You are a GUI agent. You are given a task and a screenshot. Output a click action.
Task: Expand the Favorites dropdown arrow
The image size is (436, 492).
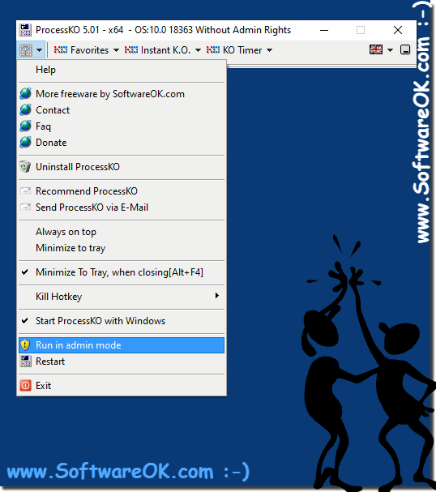point(116,50)
